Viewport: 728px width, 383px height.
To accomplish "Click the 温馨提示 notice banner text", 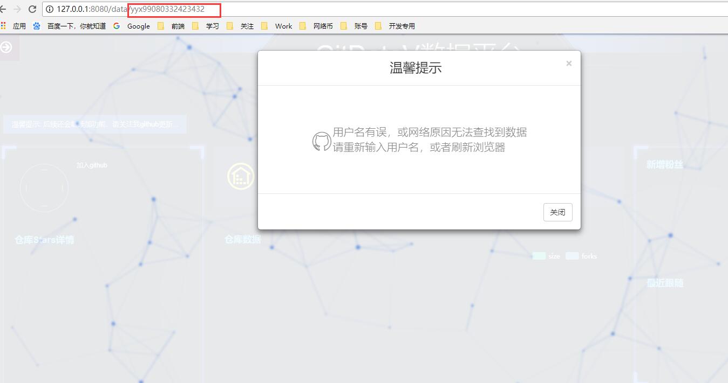I will click(95, 124).
